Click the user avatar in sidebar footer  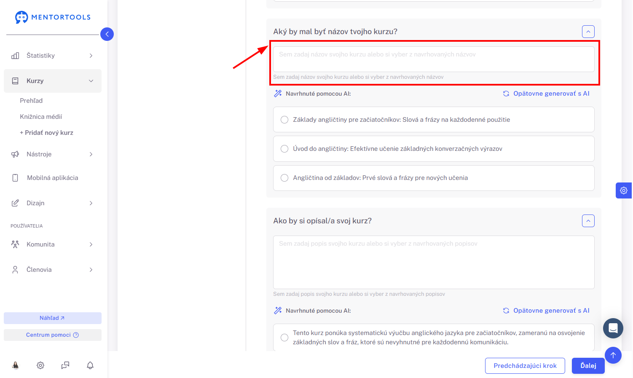[x=16, y=365]
